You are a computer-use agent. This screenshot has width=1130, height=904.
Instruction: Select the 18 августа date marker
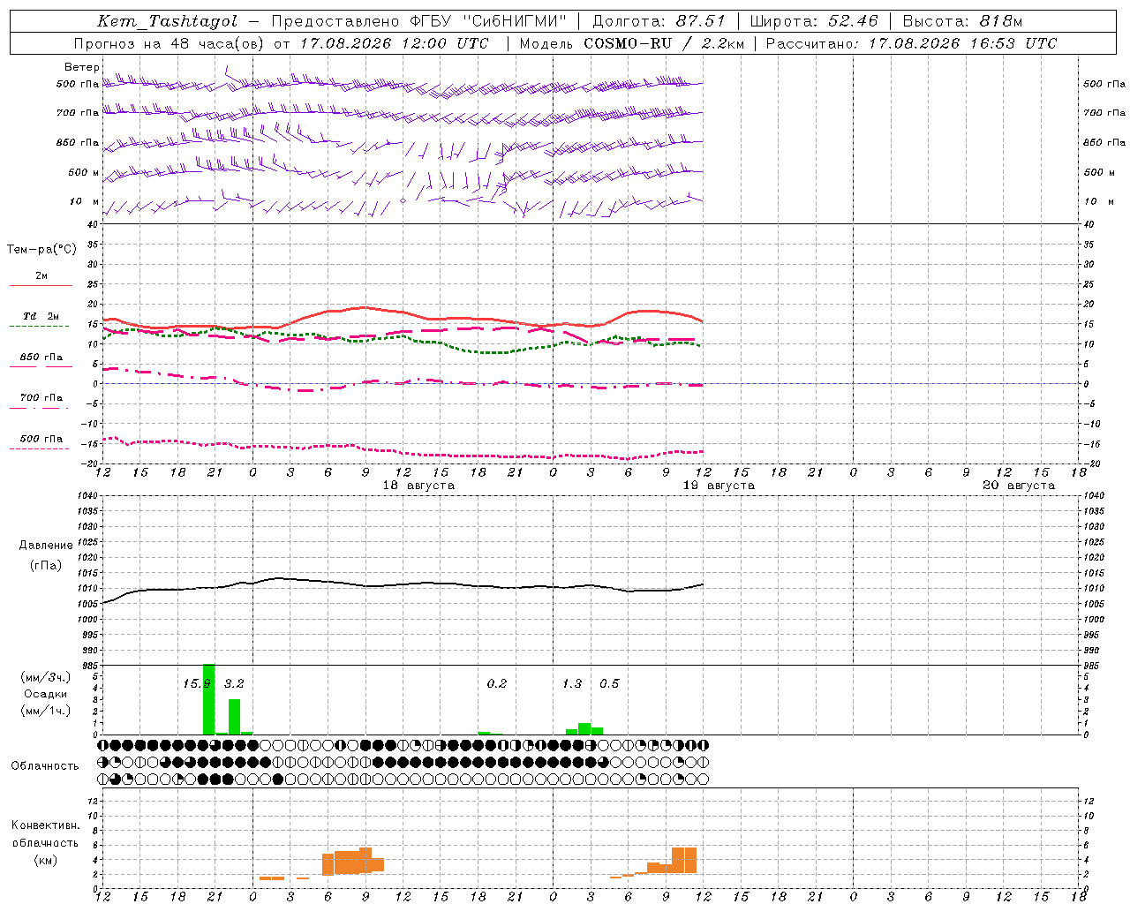(418, 486)
